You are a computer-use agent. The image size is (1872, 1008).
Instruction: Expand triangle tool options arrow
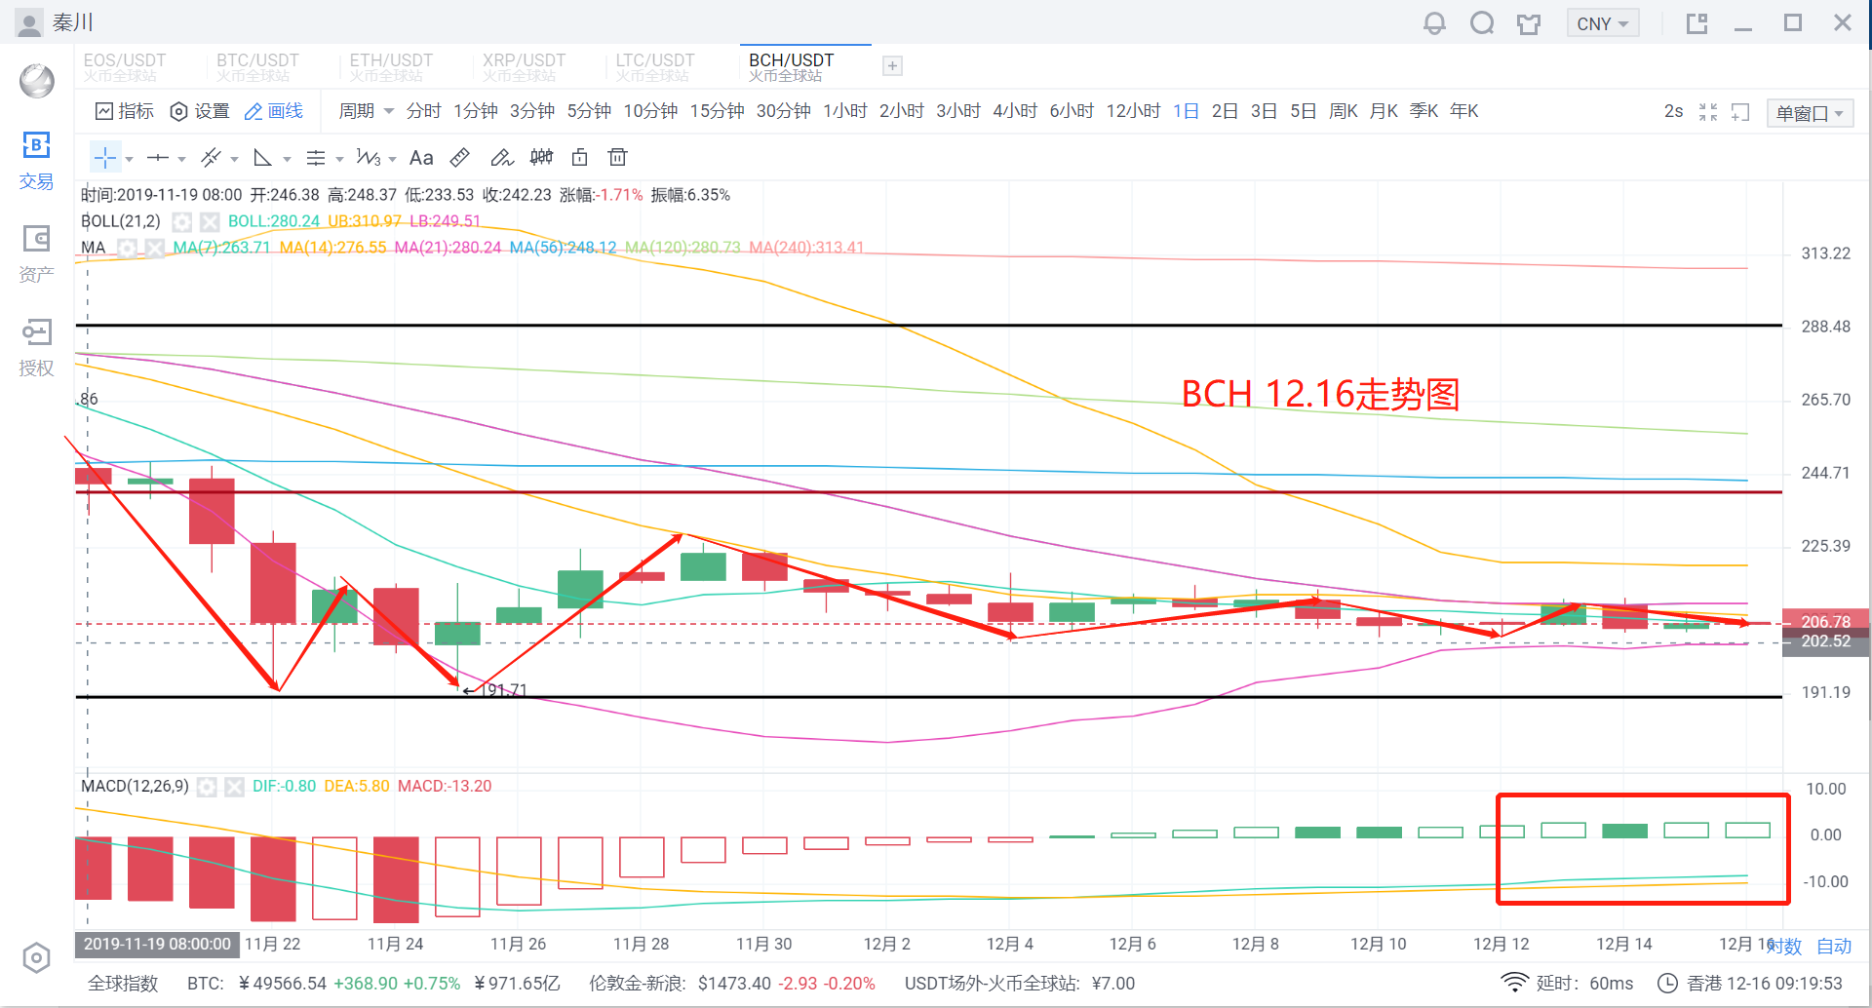pos(287,159)
